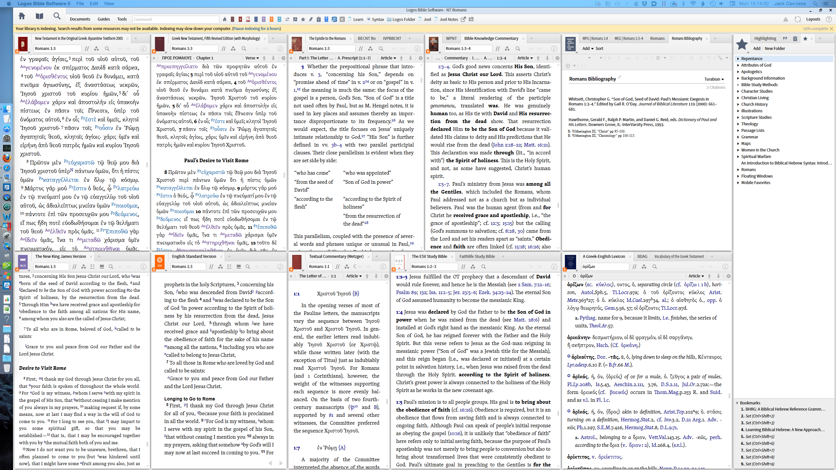Image resolution: width=836 pixels, height=470 pixels.
Task: Click New Folder in Favorites panel
Action: coord(775,49)
